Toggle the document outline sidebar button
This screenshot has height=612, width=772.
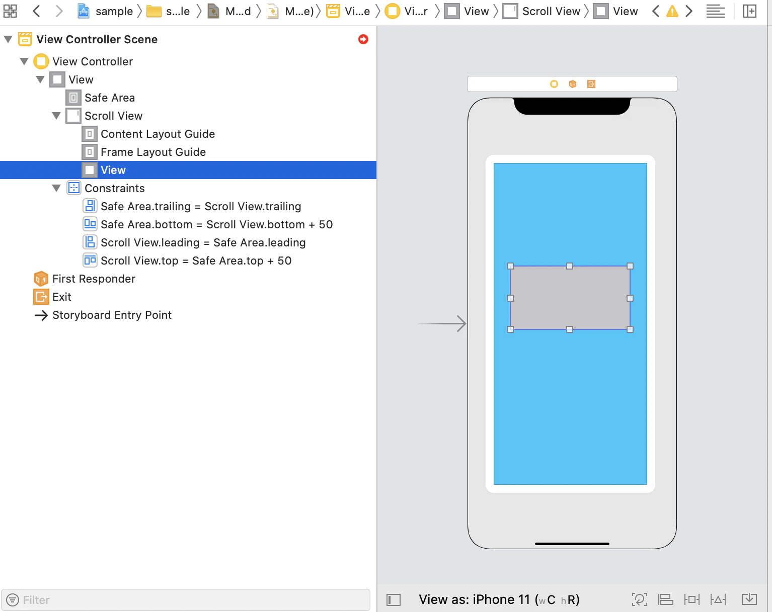[394, 600]
